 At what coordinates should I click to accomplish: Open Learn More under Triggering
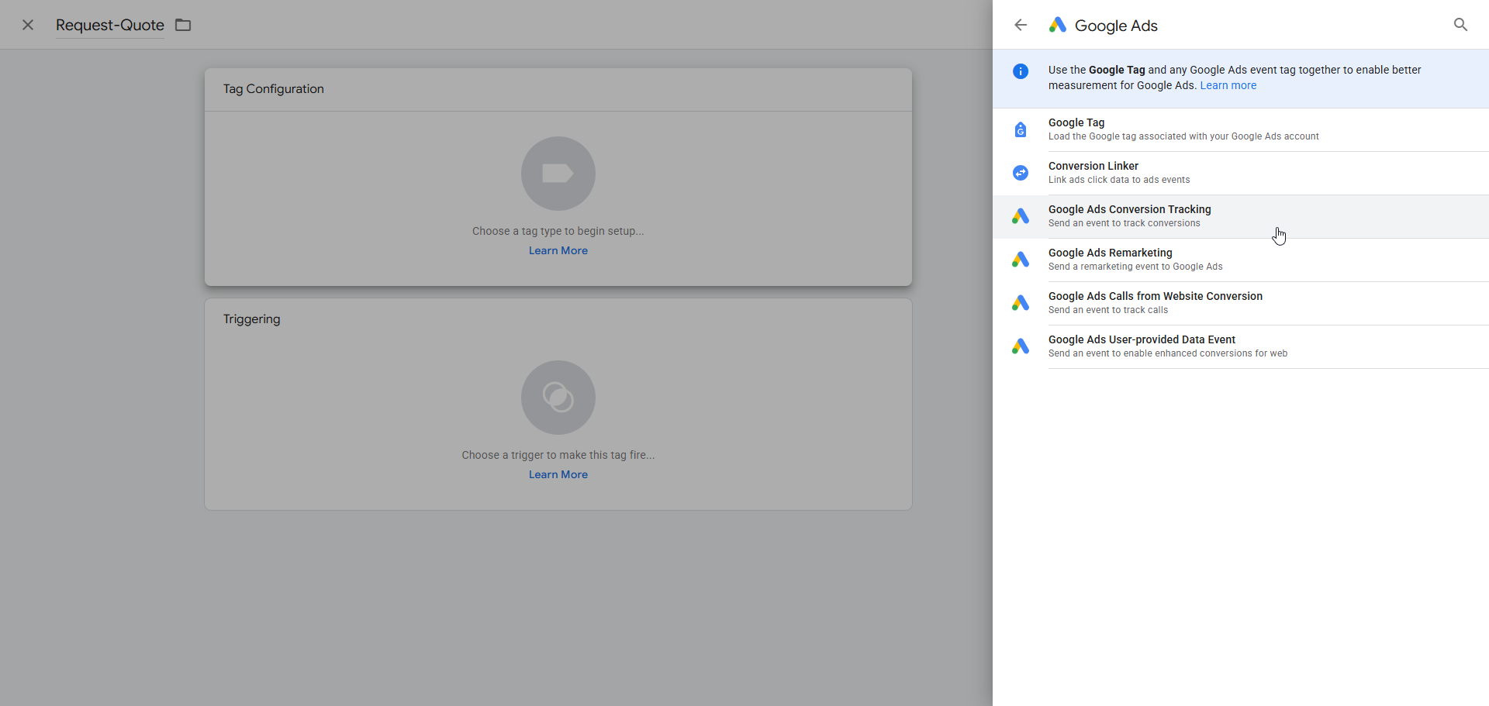558,474
